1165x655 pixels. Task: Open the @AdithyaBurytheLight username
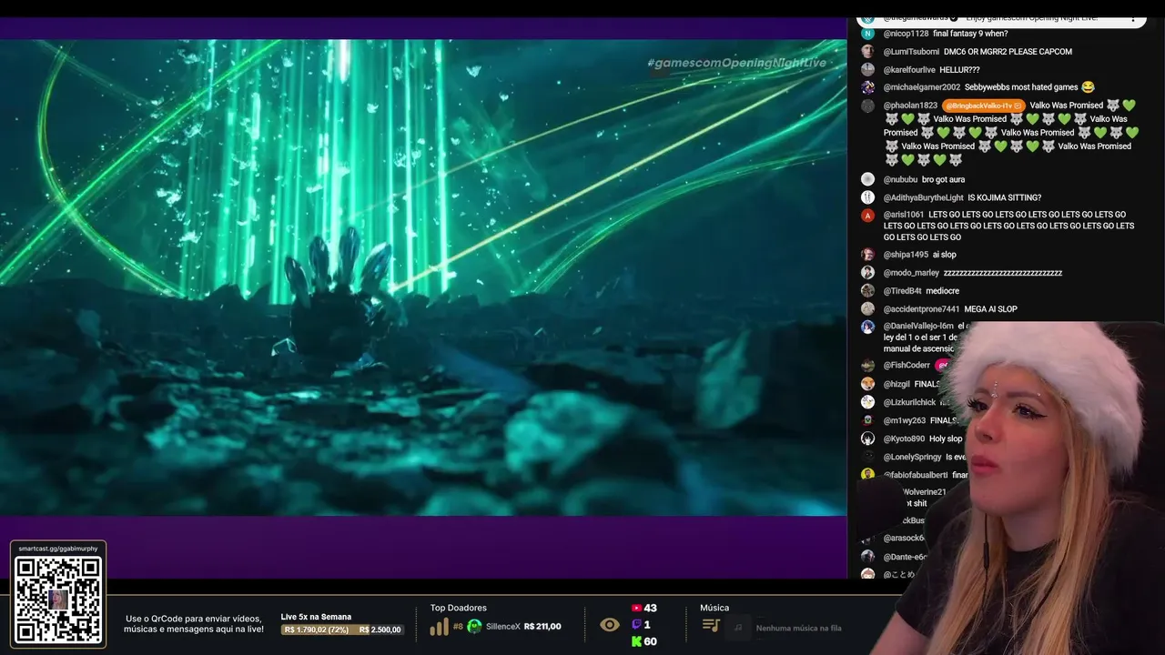pos(923,197)
